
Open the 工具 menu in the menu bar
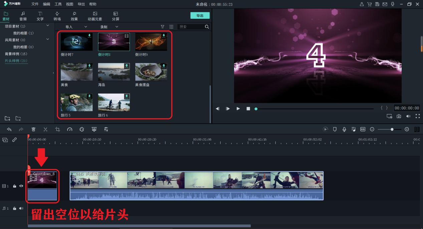click(58, 4)
